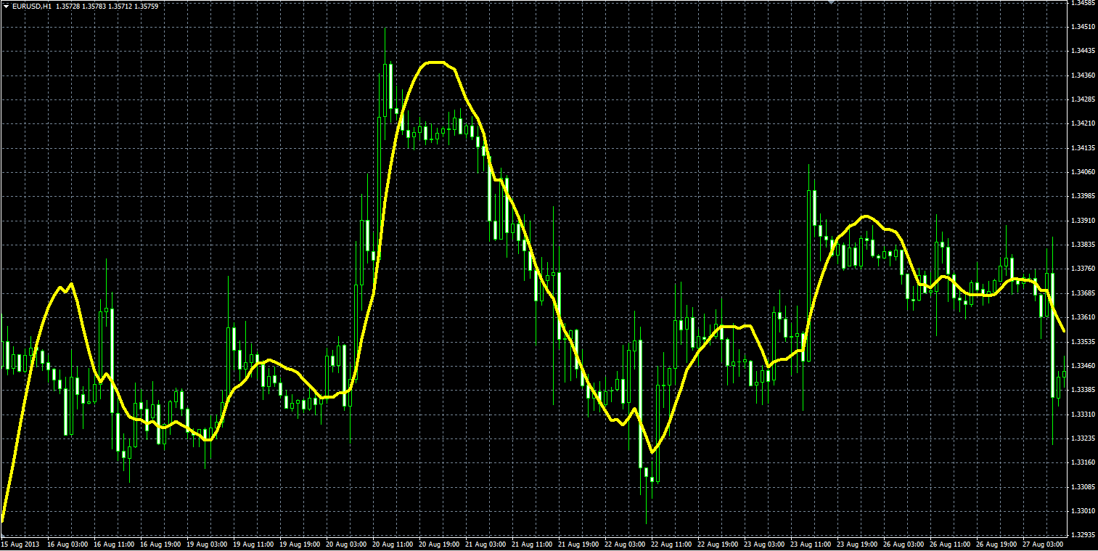The image size is (1098, 551).
Task: Click the 1.33535 price scale label
Action: (x=1083, y=341)
